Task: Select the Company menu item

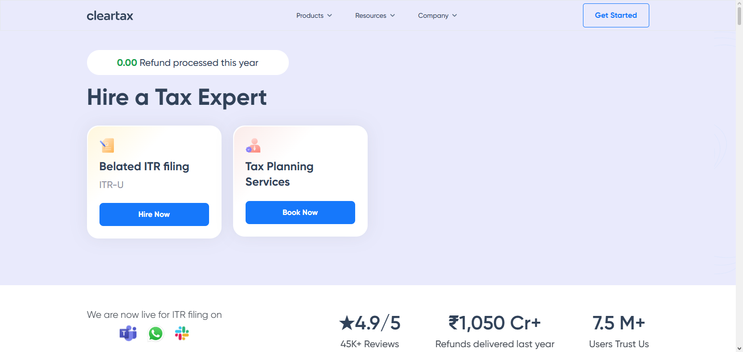Action: pyautogui.click(x=433, y=15)
